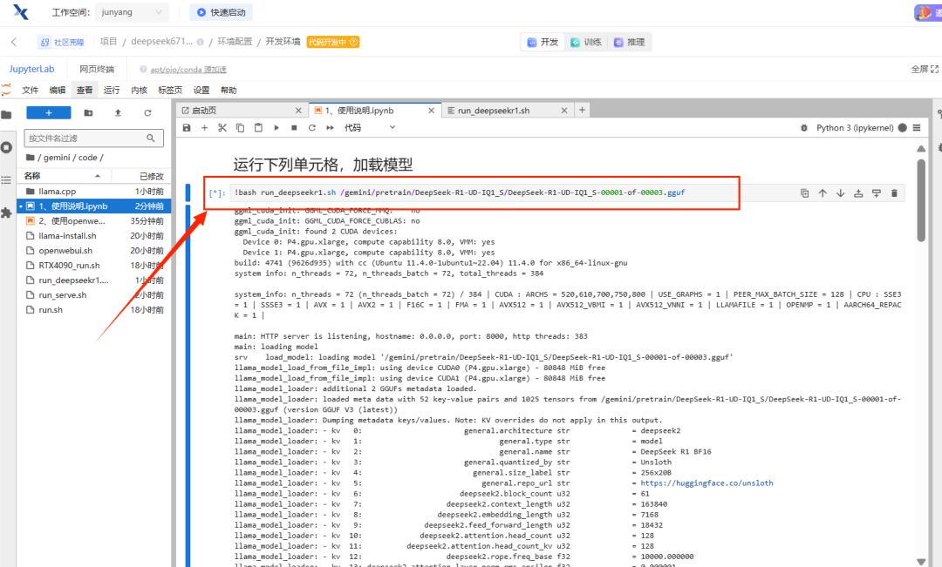Viewport: 942px width, 567px height.
Task: Move the cell down with the down arrow
Action: (841, 193)
